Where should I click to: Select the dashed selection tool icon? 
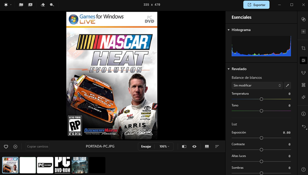tap(304, 31)
